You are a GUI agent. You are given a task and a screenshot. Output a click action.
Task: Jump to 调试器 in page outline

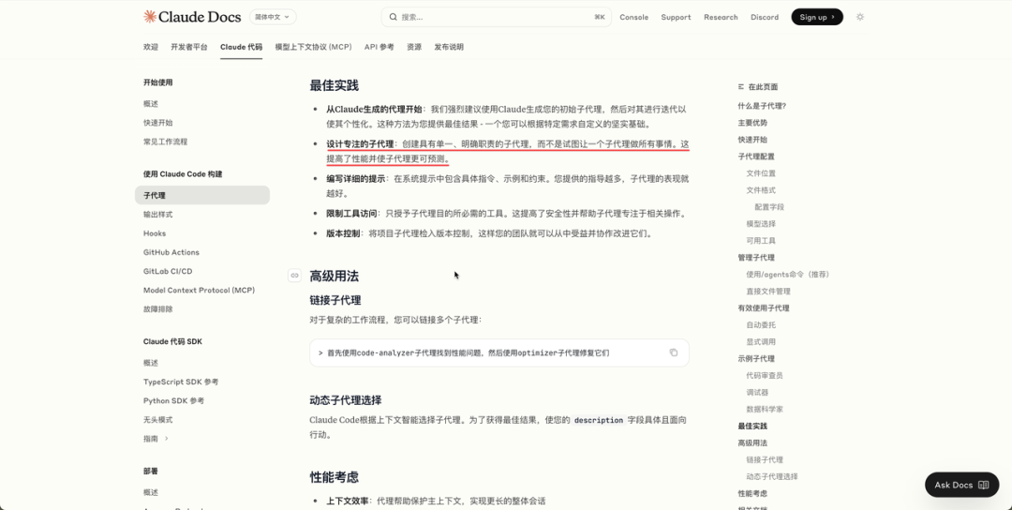[x=757, y=392]
